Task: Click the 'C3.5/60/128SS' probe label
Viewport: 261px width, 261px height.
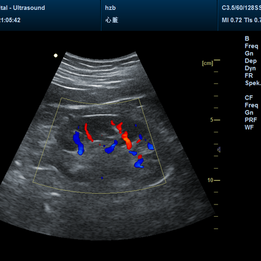Action: (x=241, y=8)
